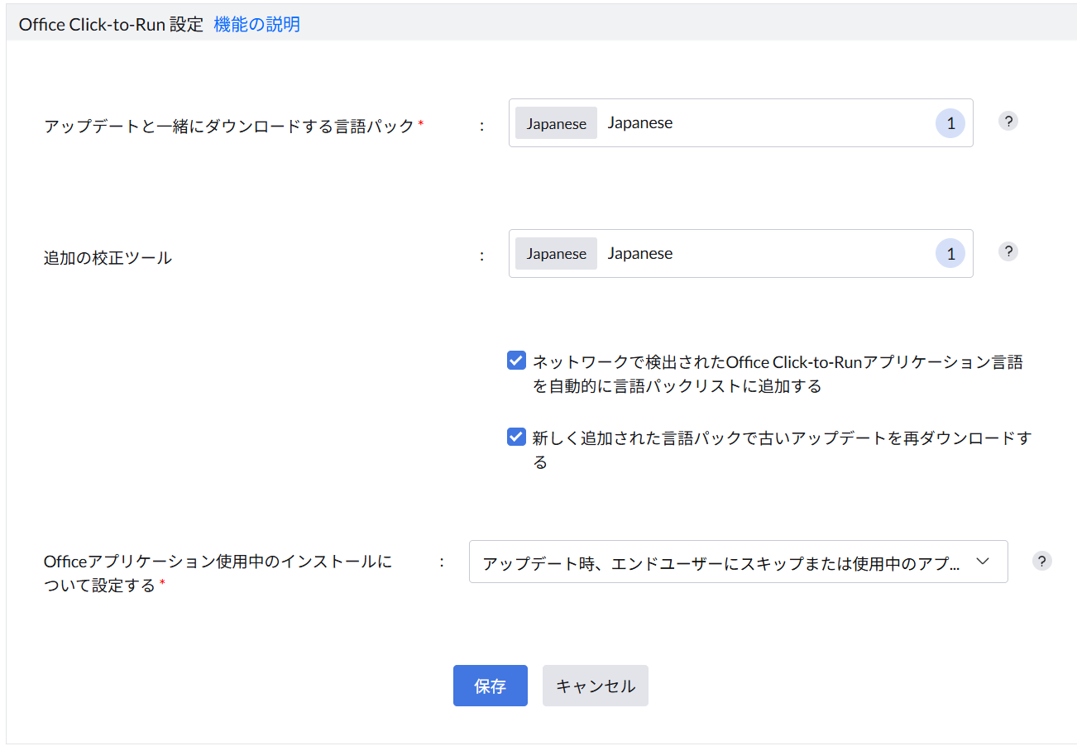This screenshot has height=746, width=1077.
Task: Toggle the 古いアップデートを再ダウンロードする checkbox
Action: pyautogui.click(x=517, y=437)
